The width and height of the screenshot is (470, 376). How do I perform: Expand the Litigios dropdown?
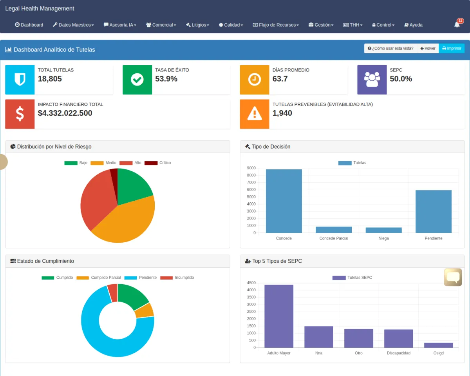click(x=197, y=25)
